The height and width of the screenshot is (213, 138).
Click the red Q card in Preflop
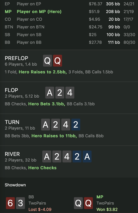coord(58,61)
